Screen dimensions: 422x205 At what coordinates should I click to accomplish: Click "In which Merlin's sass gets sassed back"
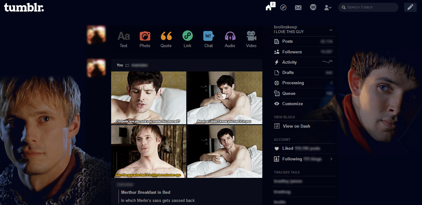[x=158, y=200]
